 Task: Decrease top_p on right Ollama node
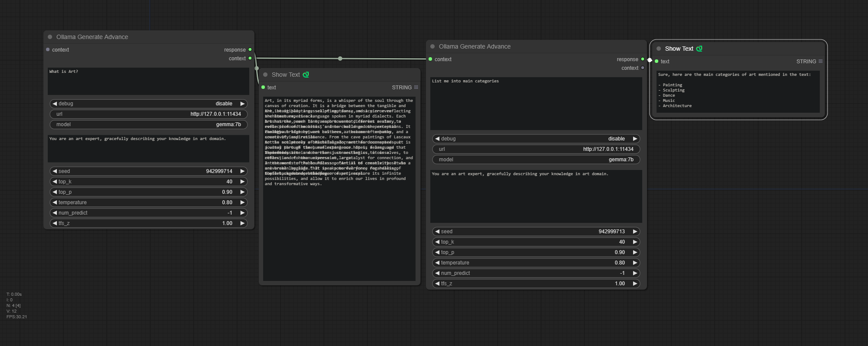coord(437,252)
